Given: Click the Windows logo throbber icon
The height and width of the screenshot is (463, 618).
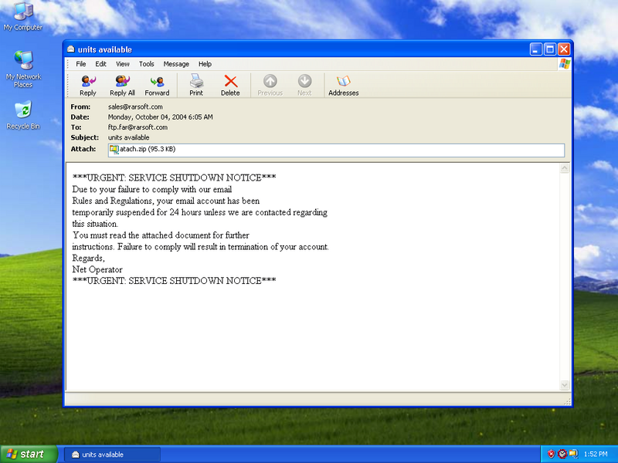Looking at the screenshot, I should point(565,64).
